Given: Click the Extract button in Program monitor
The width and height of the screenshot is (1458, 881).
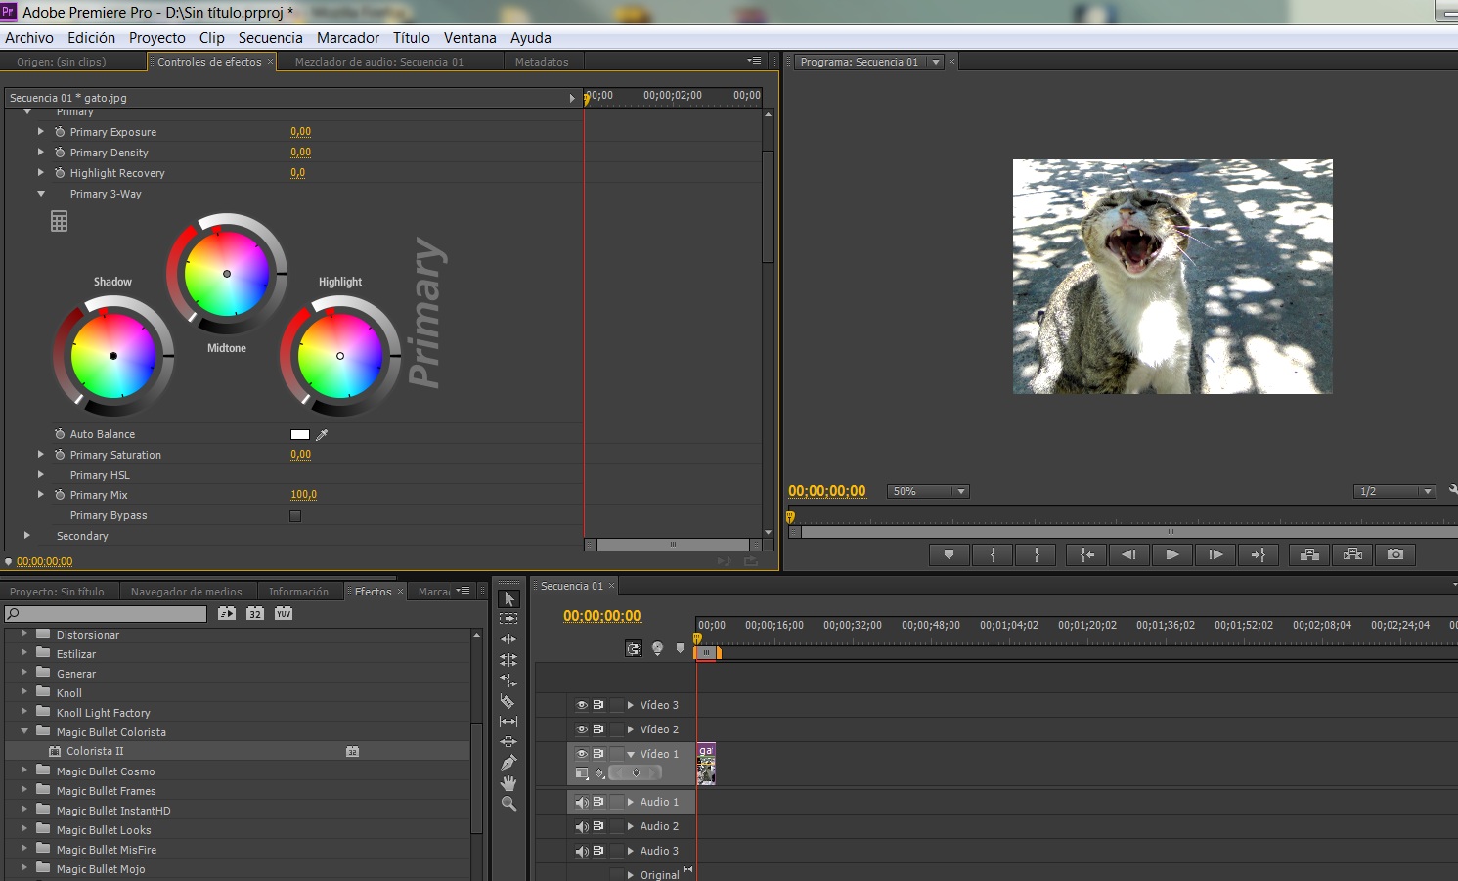Looking at the screenshot, I should pos(1352,554).
